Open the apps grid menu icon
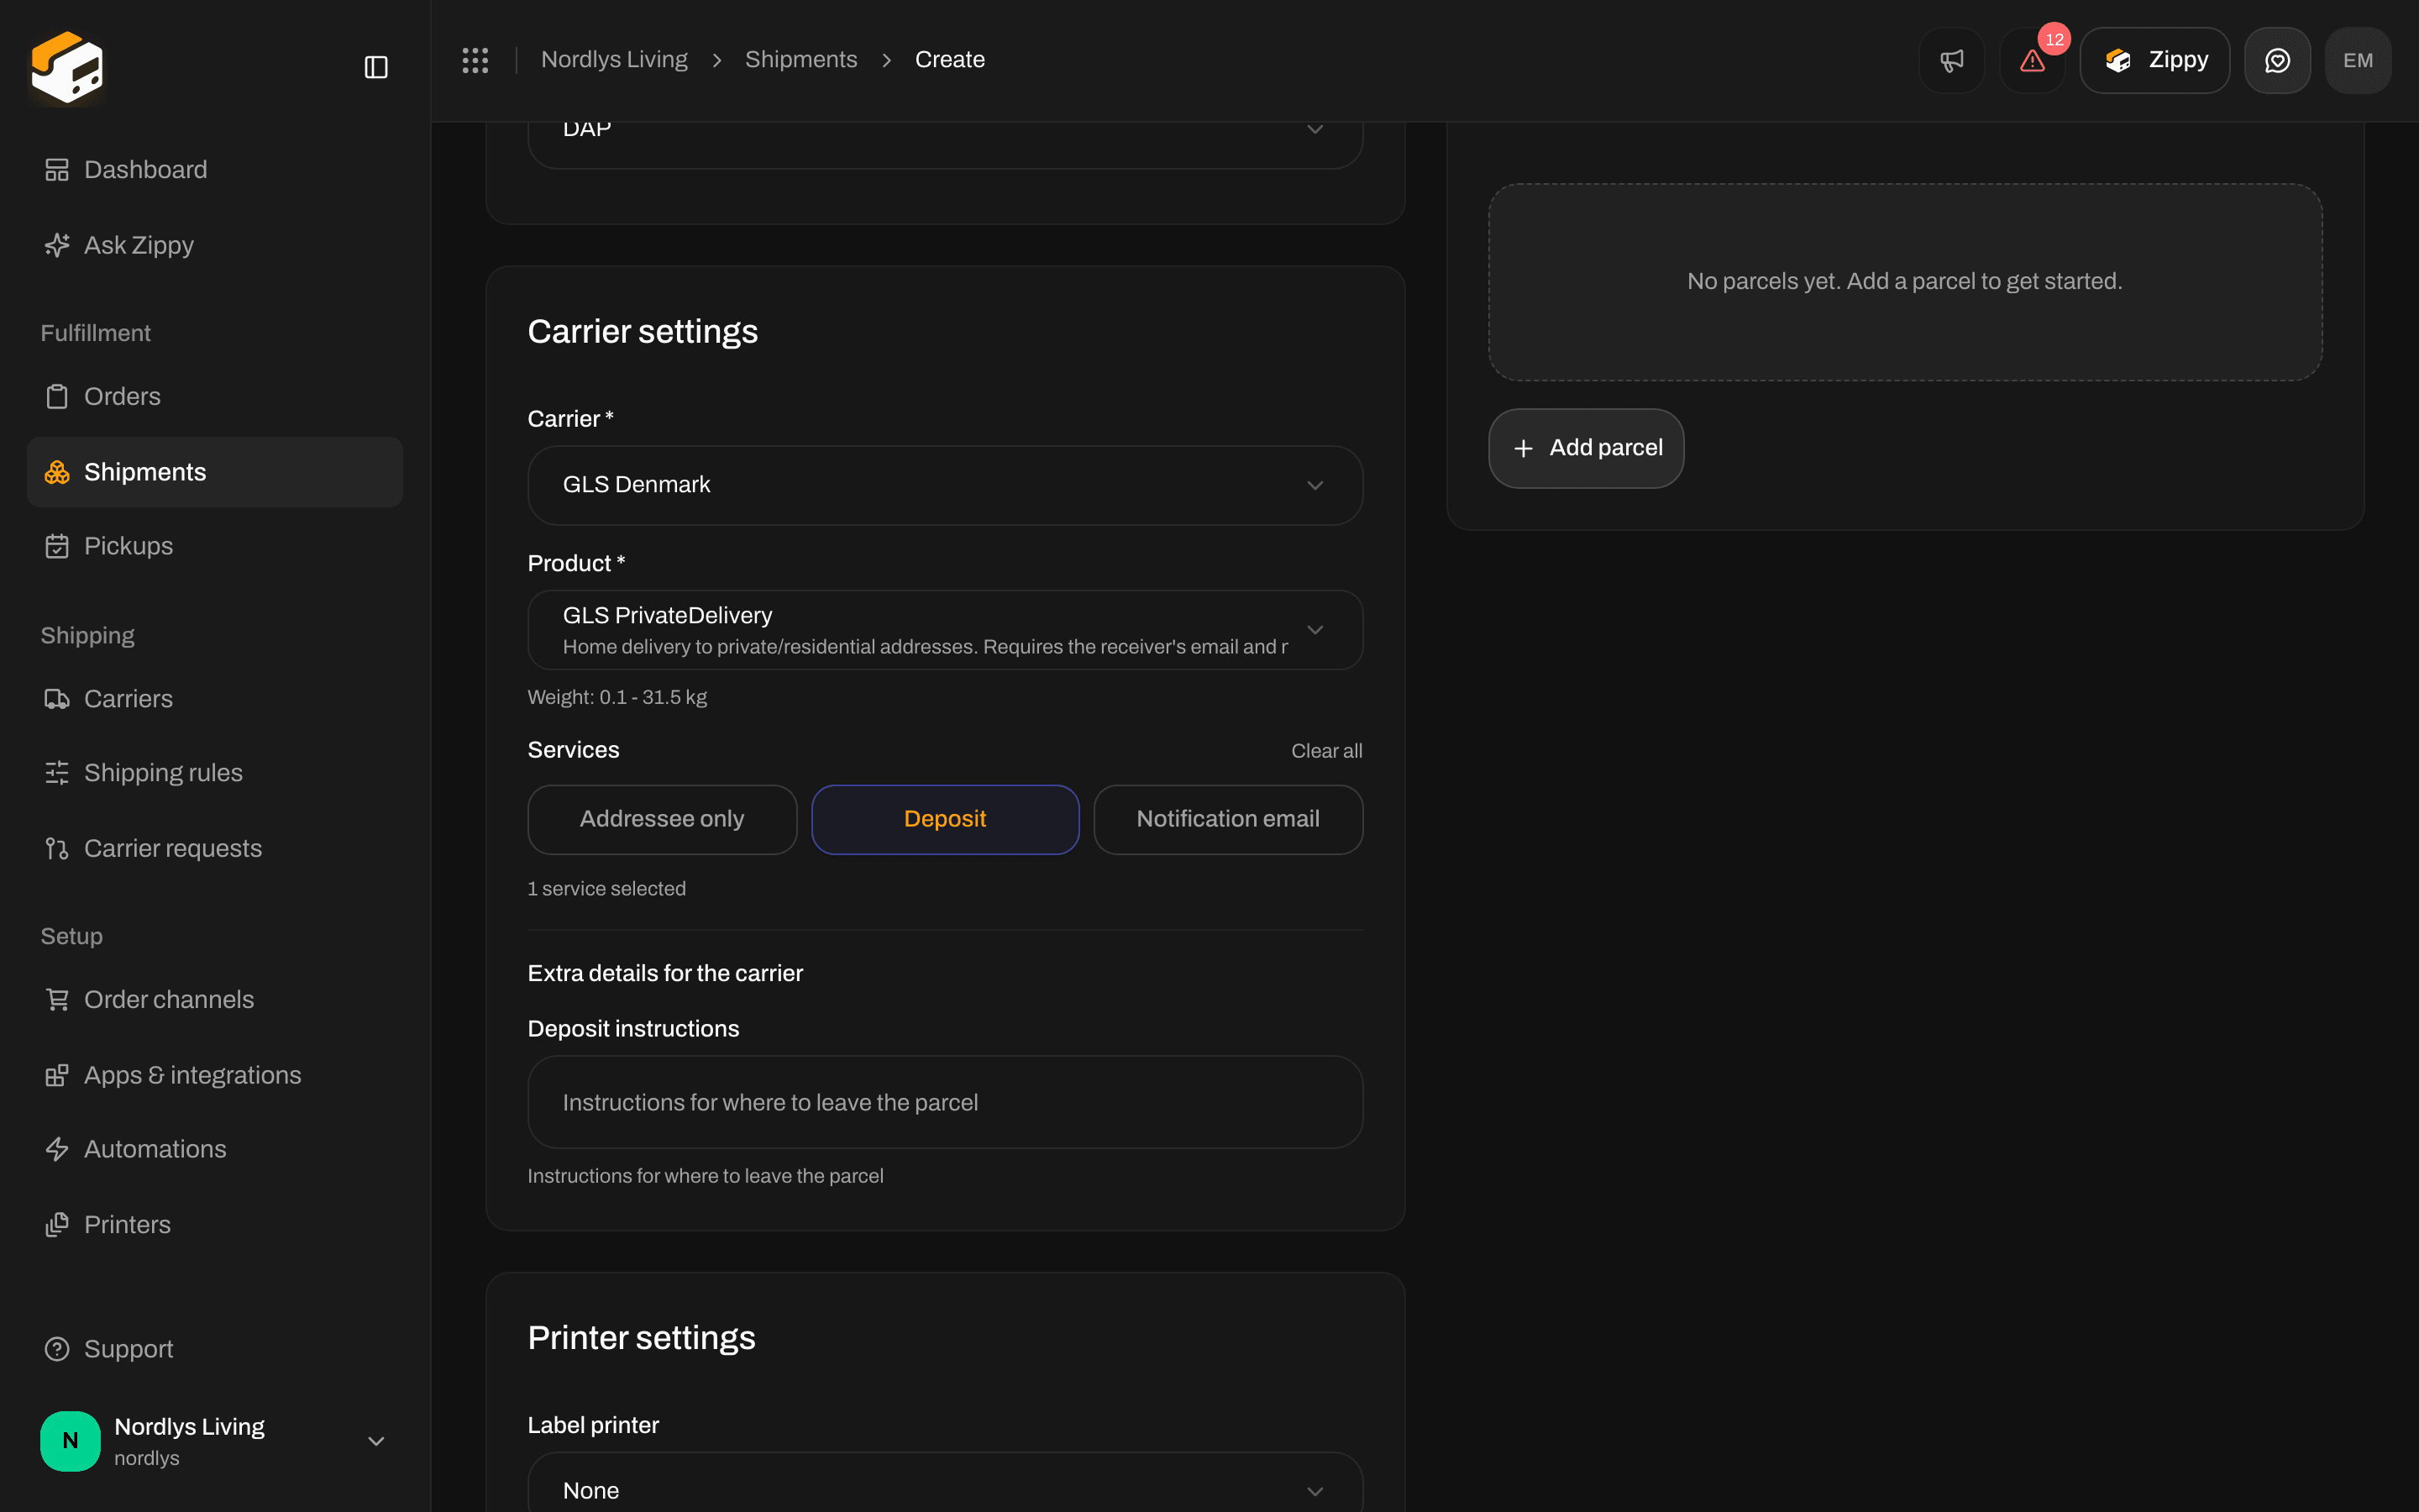 pos(475,60)
